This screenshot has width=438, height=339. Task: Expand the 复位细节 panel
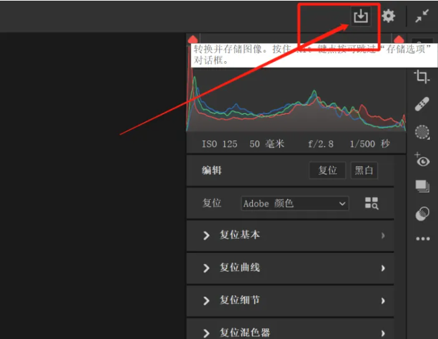click(x=289, y=300)
